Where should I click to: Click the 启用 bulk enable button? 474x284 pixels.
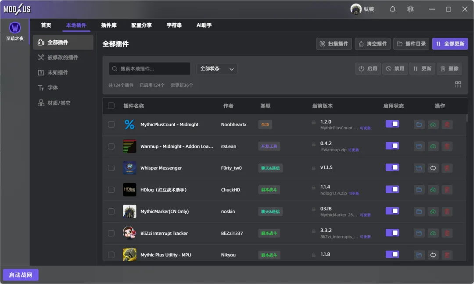(x=368, y=68)
